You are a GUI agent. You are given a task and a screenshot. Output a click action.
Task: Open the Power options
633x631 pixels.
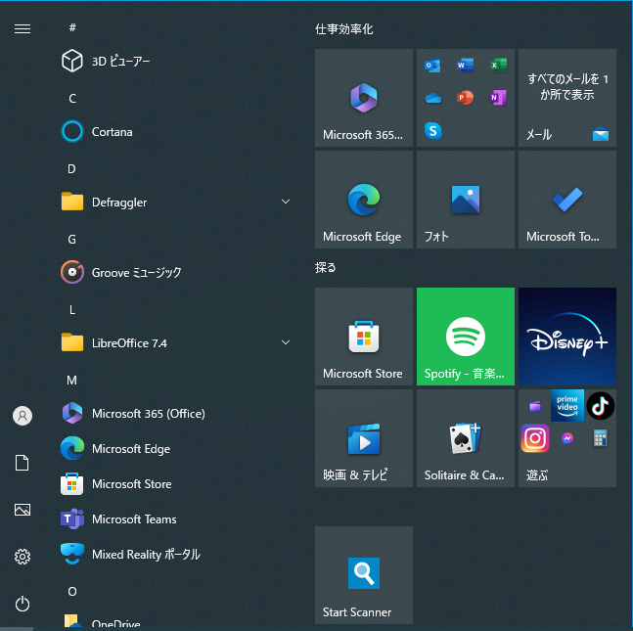pos(23,604)
